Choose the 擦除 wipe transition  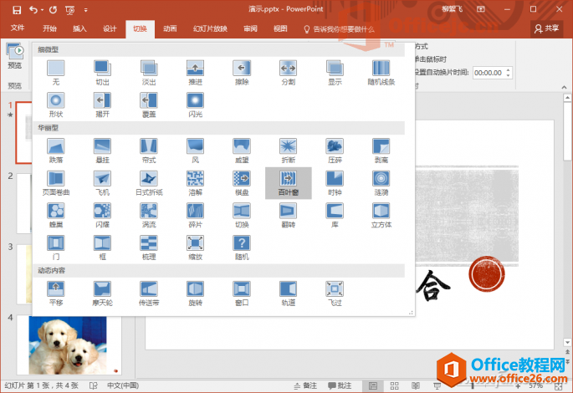click(242, 73)
